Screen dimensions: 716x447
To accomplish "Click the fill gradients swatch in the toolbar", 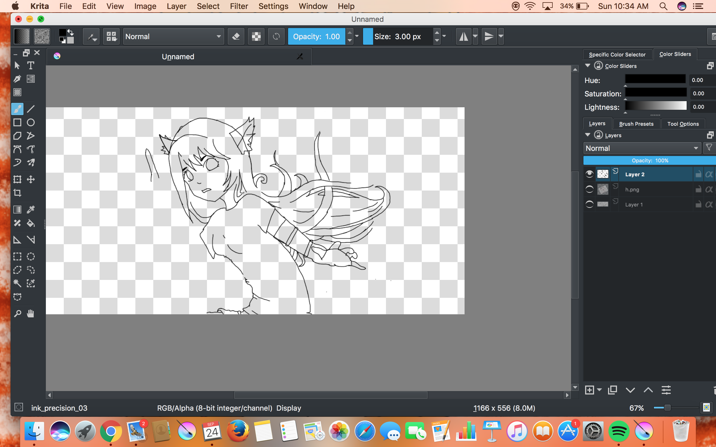I will (22, 36).
